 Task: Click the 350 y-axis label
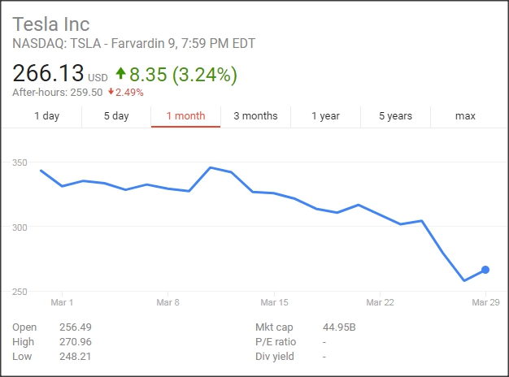(20, 162)
